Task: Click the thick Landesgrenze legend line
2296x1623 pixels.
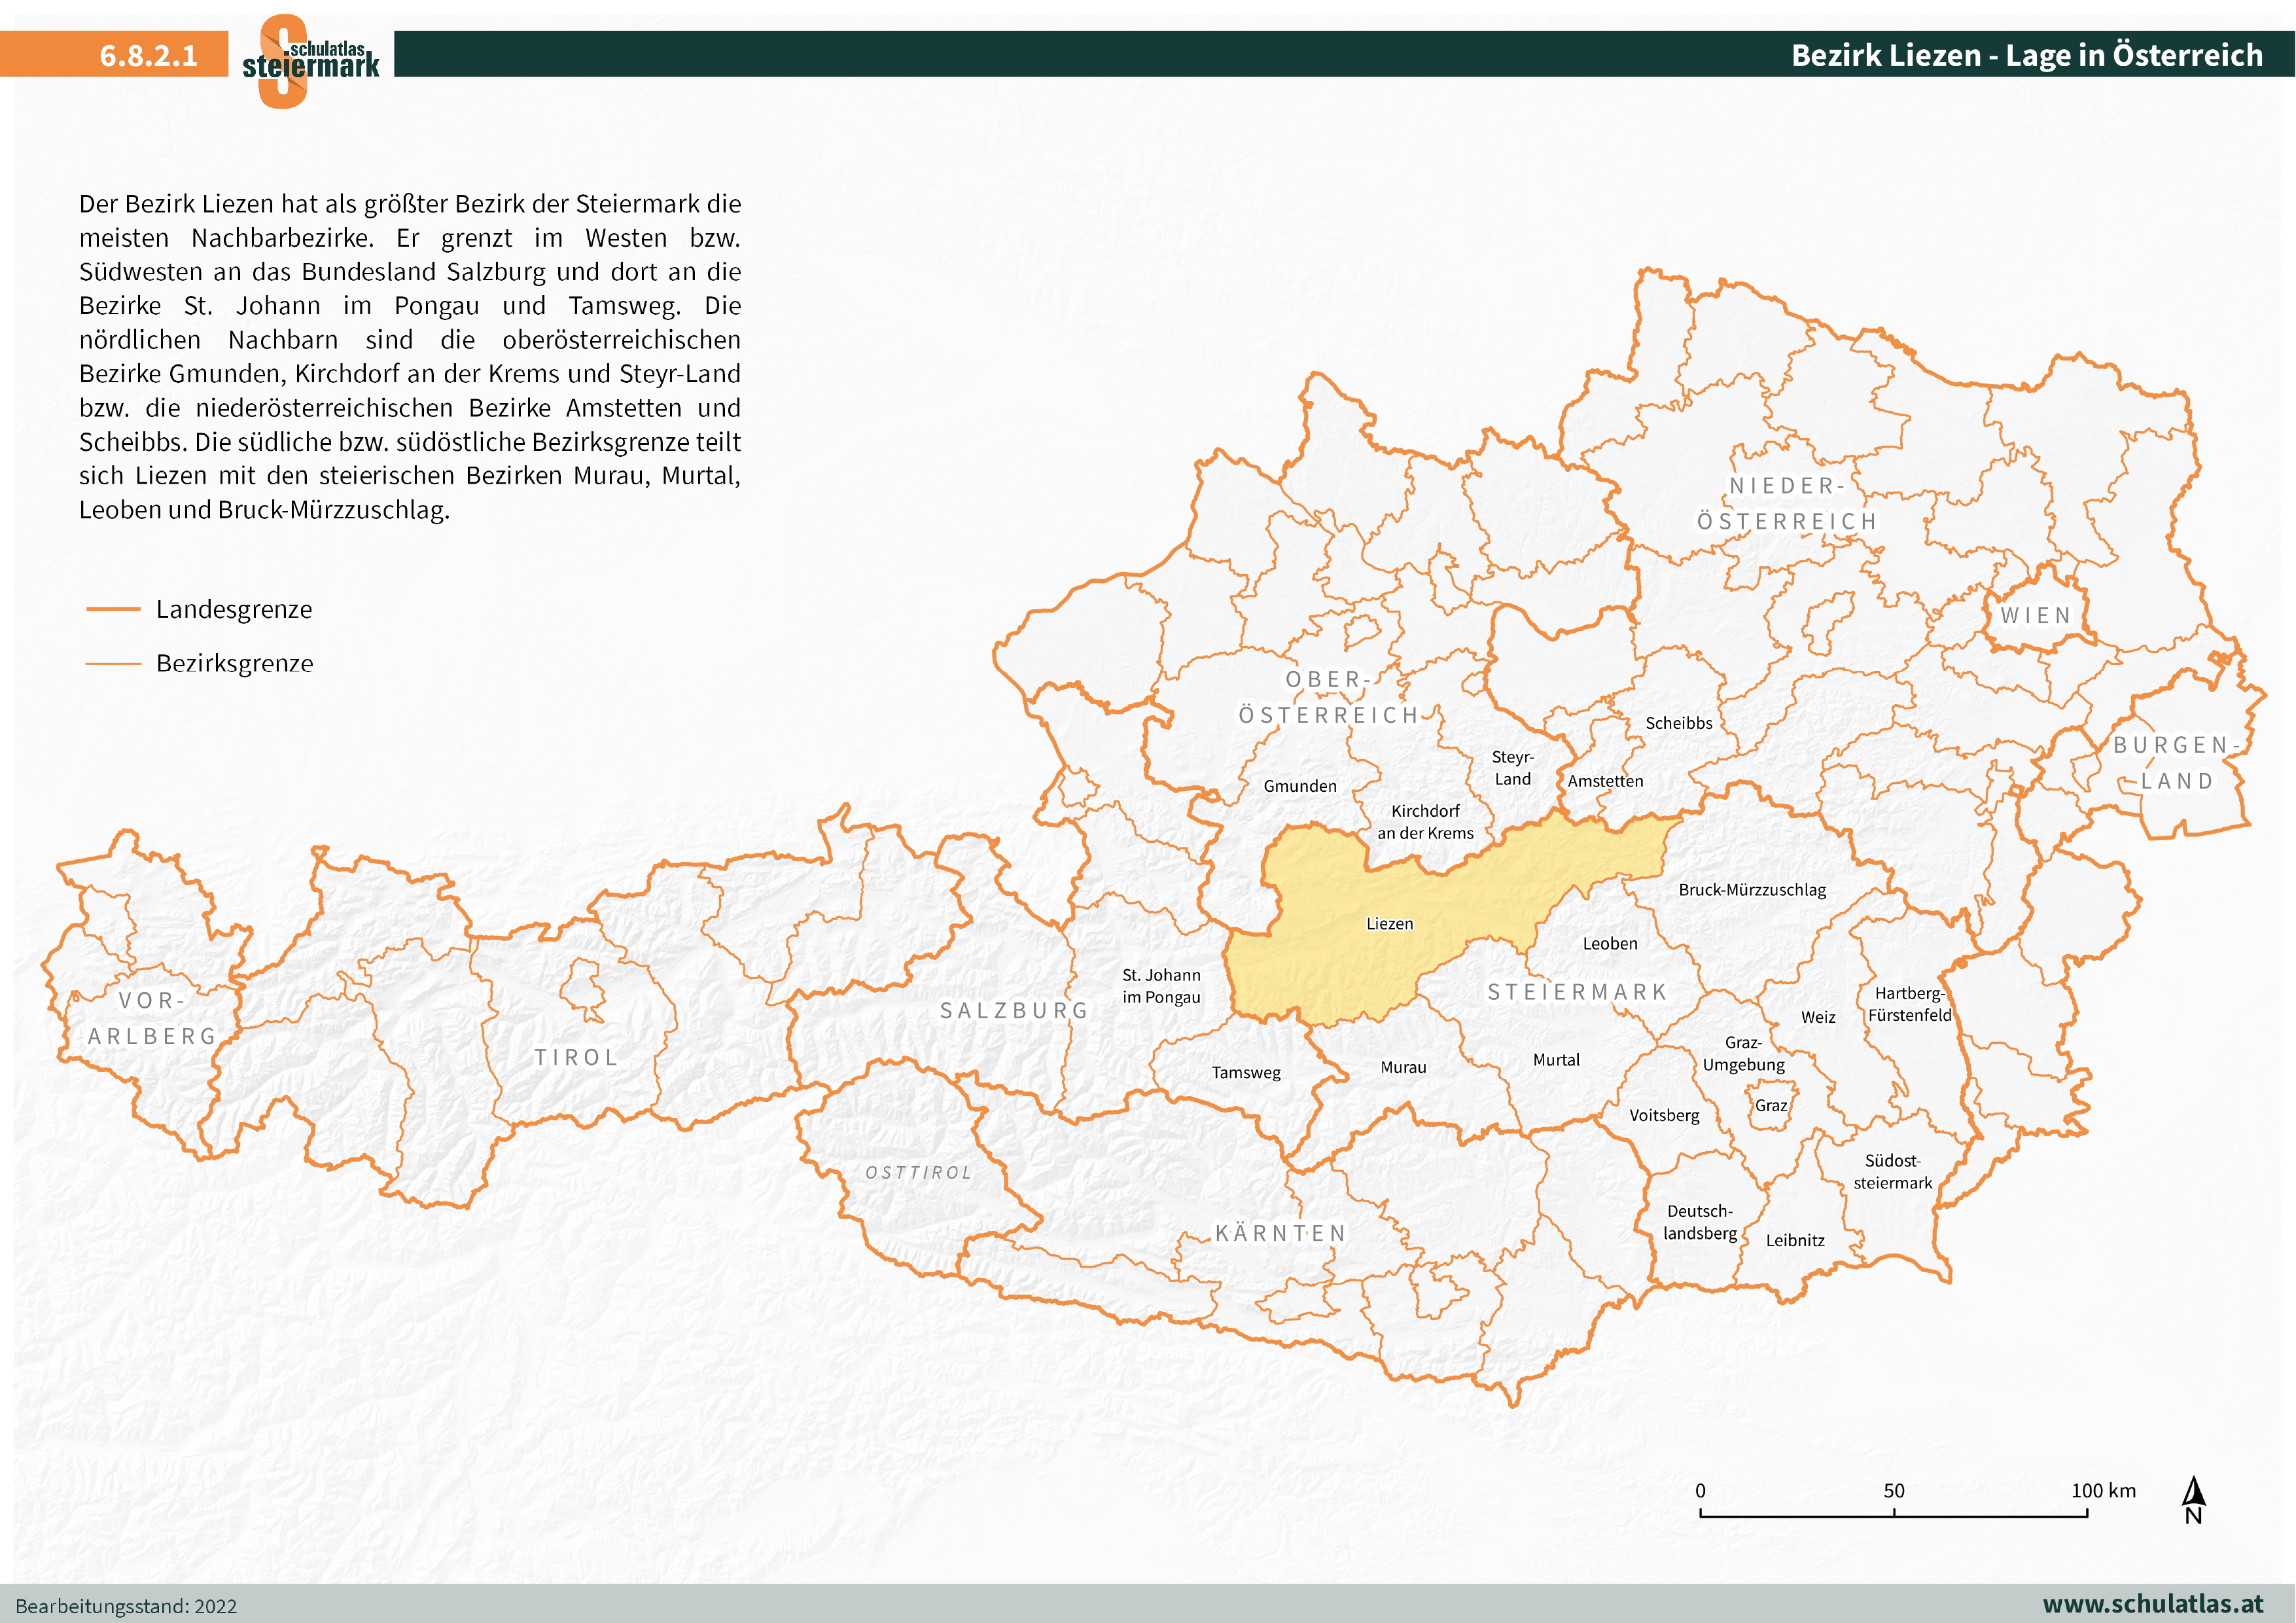Action: [113, 609]
